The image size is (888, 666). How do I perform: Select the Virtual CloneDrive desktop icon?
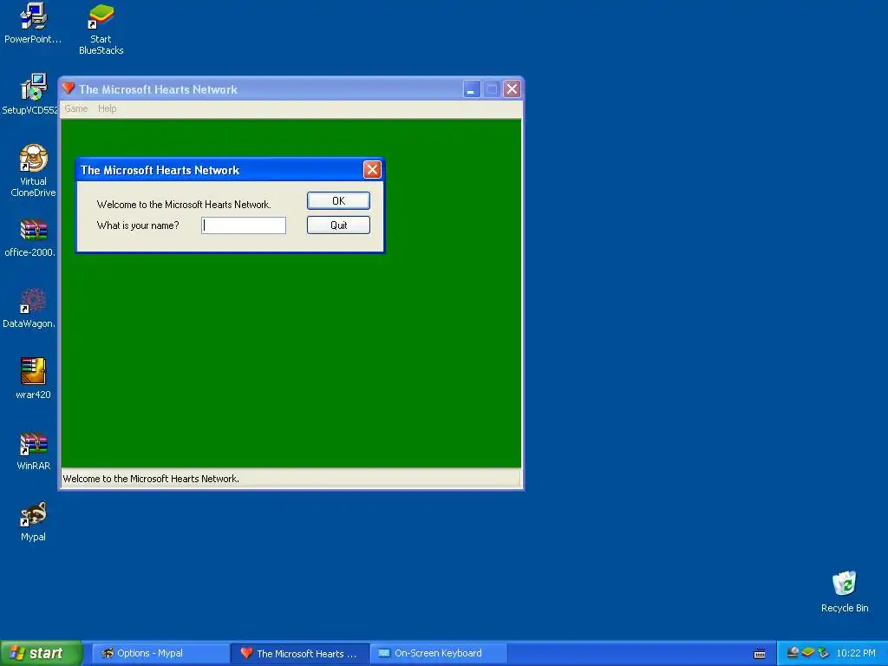[x=33, y=170]
